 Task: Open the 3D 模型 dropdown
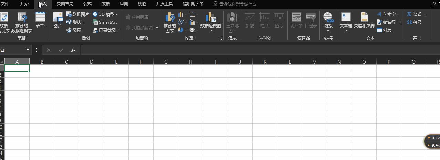point(105,14)
